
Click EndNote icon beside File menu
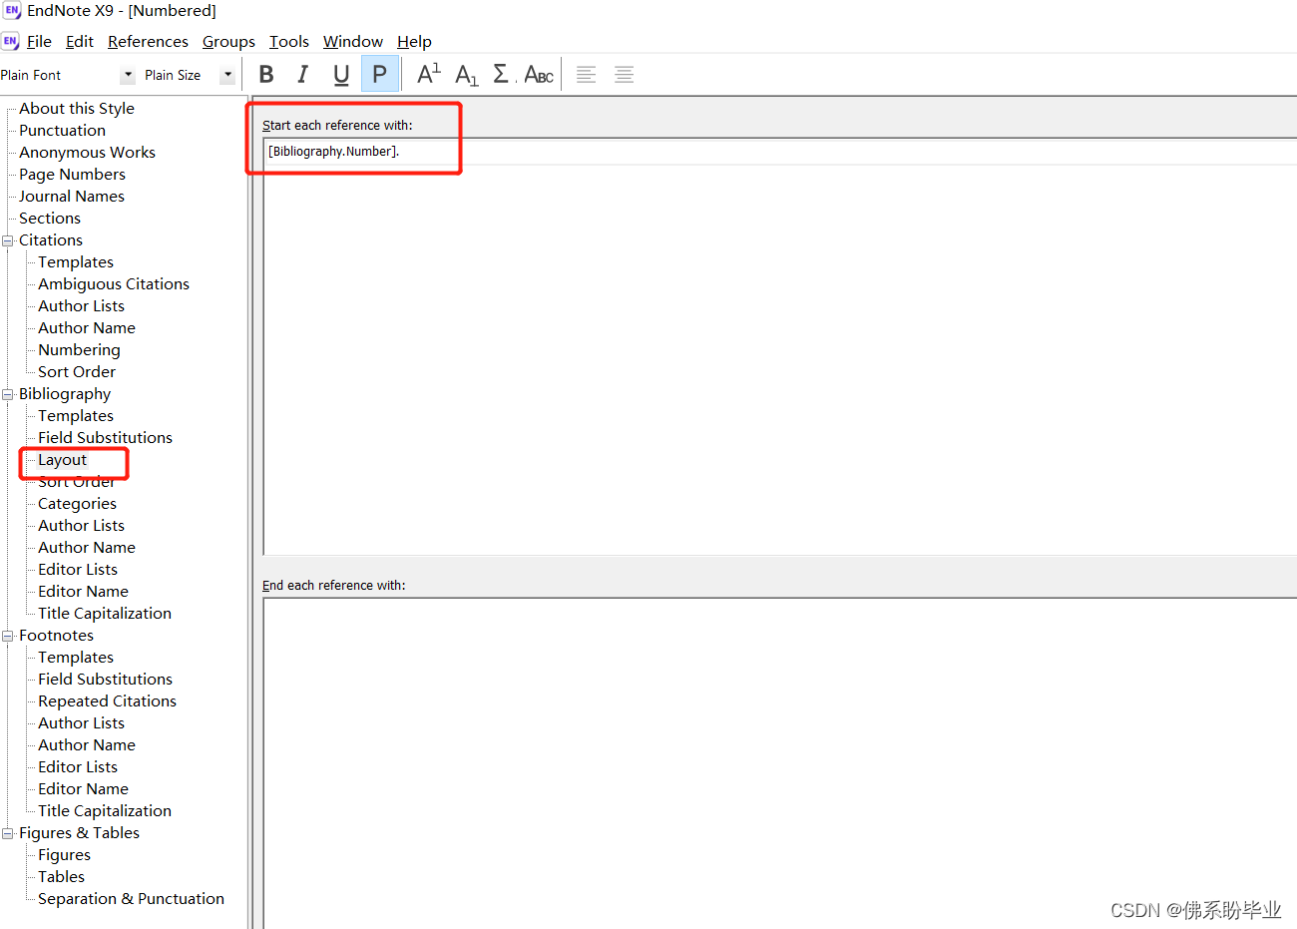(10, 41)
